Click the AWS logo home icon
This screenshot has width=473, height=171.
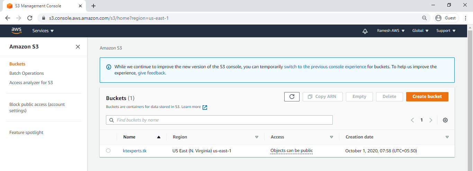point(16,31)
